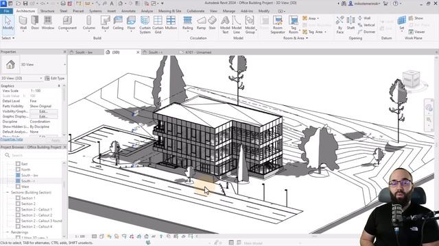Click the 1 : 100 view scale value
Viewport: 439px width, 246px height.
click(x=36, y=91)
